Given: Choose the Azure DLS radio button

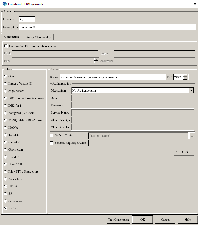Looking at the screenshot, I should (x=5, y=179).
